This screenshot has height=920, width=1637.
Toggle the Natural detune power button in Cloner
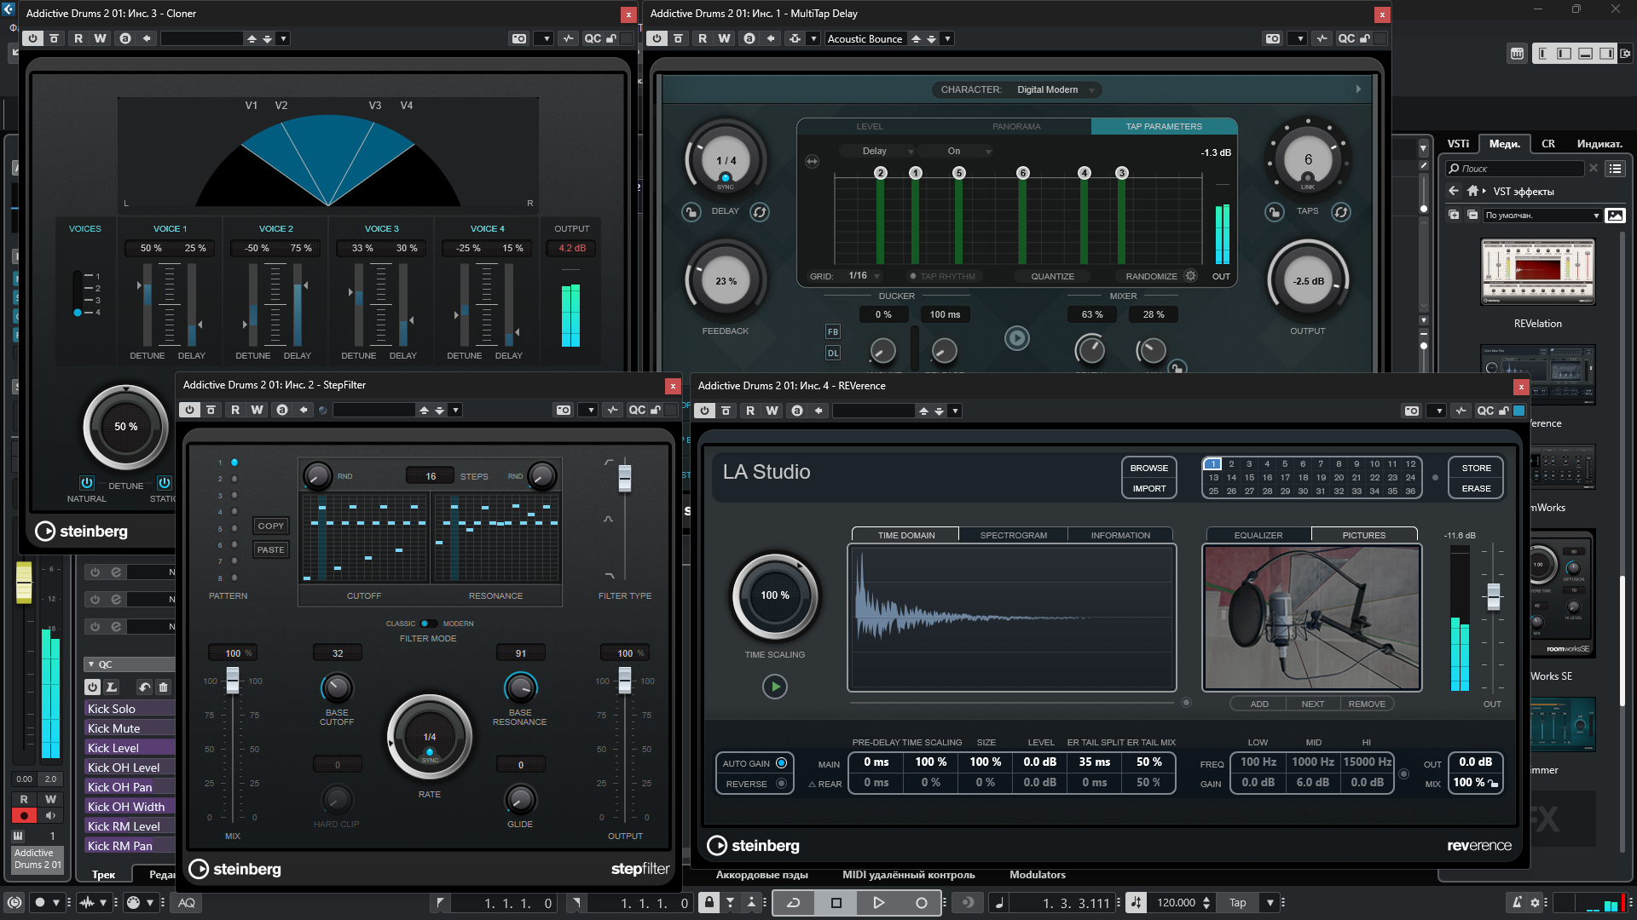(x=87, y=483)
